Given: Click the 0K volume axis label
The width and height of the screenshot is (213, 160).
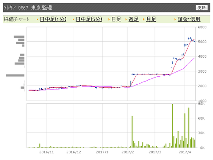Looking at the screenshot, I should click(202, 148).
